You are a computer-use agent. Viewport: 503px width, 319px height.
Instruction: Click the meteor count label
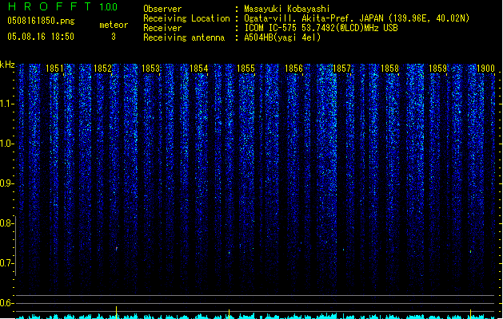click(114, 25)
